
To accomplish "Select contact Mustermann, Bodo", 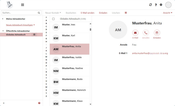I will 69,82.
